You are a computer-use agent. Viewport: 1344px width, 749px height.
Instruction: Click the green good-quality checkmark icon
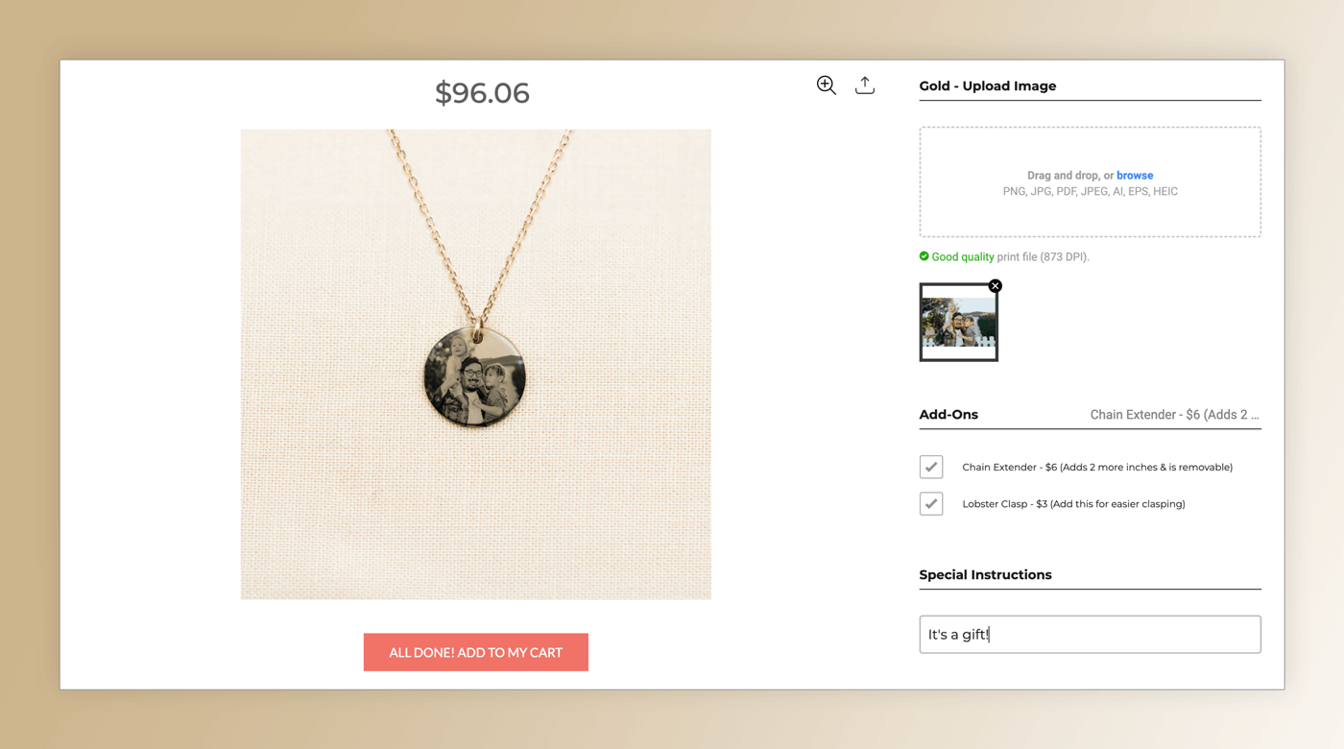(924, 256)
